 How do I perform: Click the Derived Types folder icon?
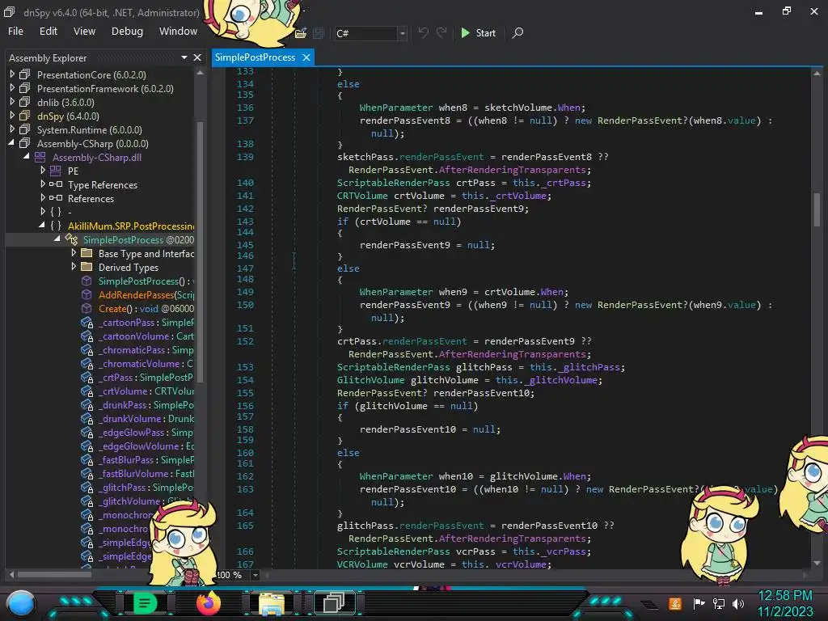(87, 267)
